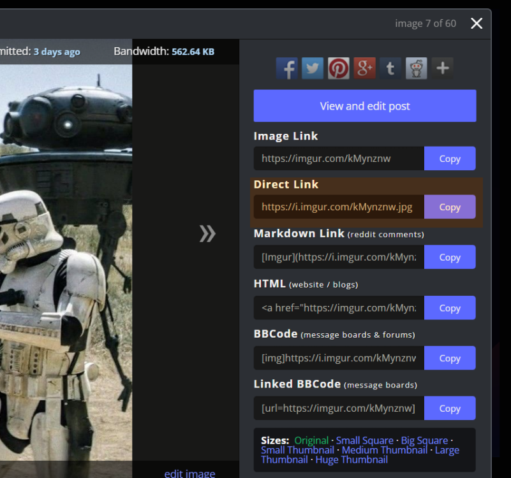Choose Small Thumbnail size
The image size is (511, 478).
(x=297, y=450)
